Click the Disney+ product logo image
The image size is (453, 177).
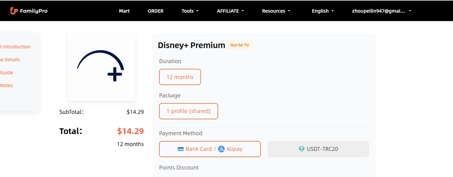[x=101, y=67]
